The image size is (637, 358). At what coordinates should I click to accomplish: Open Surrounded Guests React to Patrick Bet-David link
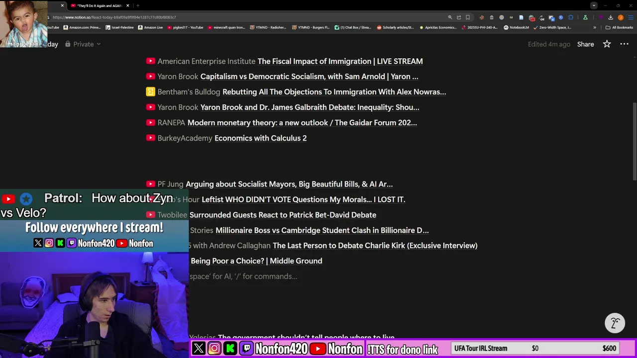[x=283, y=215]
